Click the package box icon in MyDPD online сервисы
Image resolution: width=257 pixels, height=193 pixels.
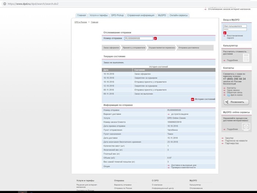coord(246,127)
